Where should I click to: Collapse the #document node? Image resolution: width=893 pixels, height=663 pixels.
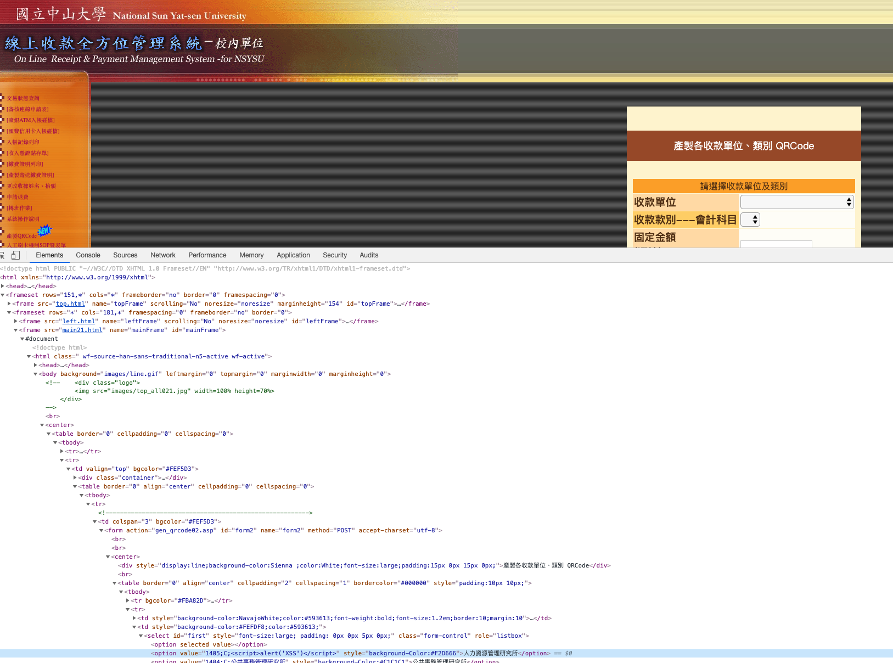pyautogui.click(x=23, y=339)
